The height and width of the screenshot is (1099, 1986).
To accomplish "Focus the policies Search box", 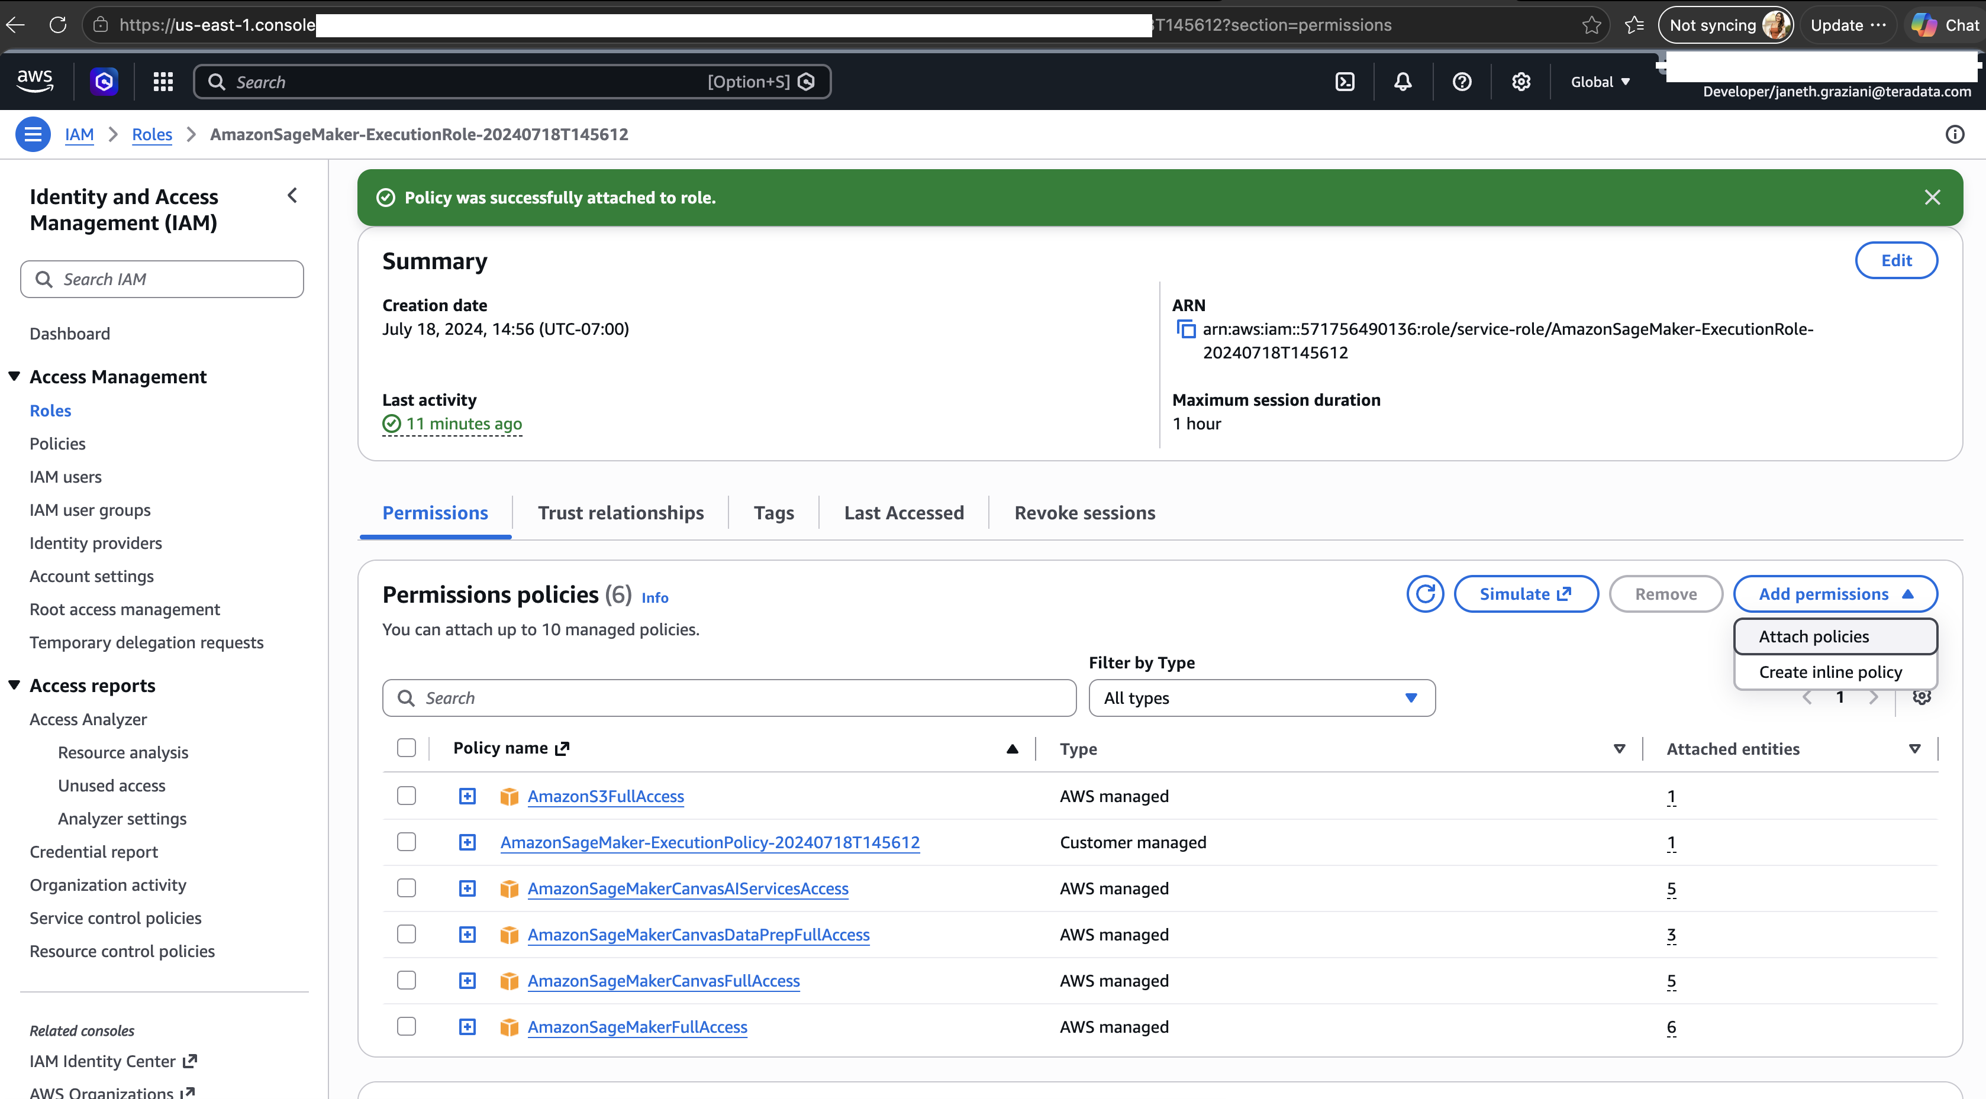I will click(728, 698).
